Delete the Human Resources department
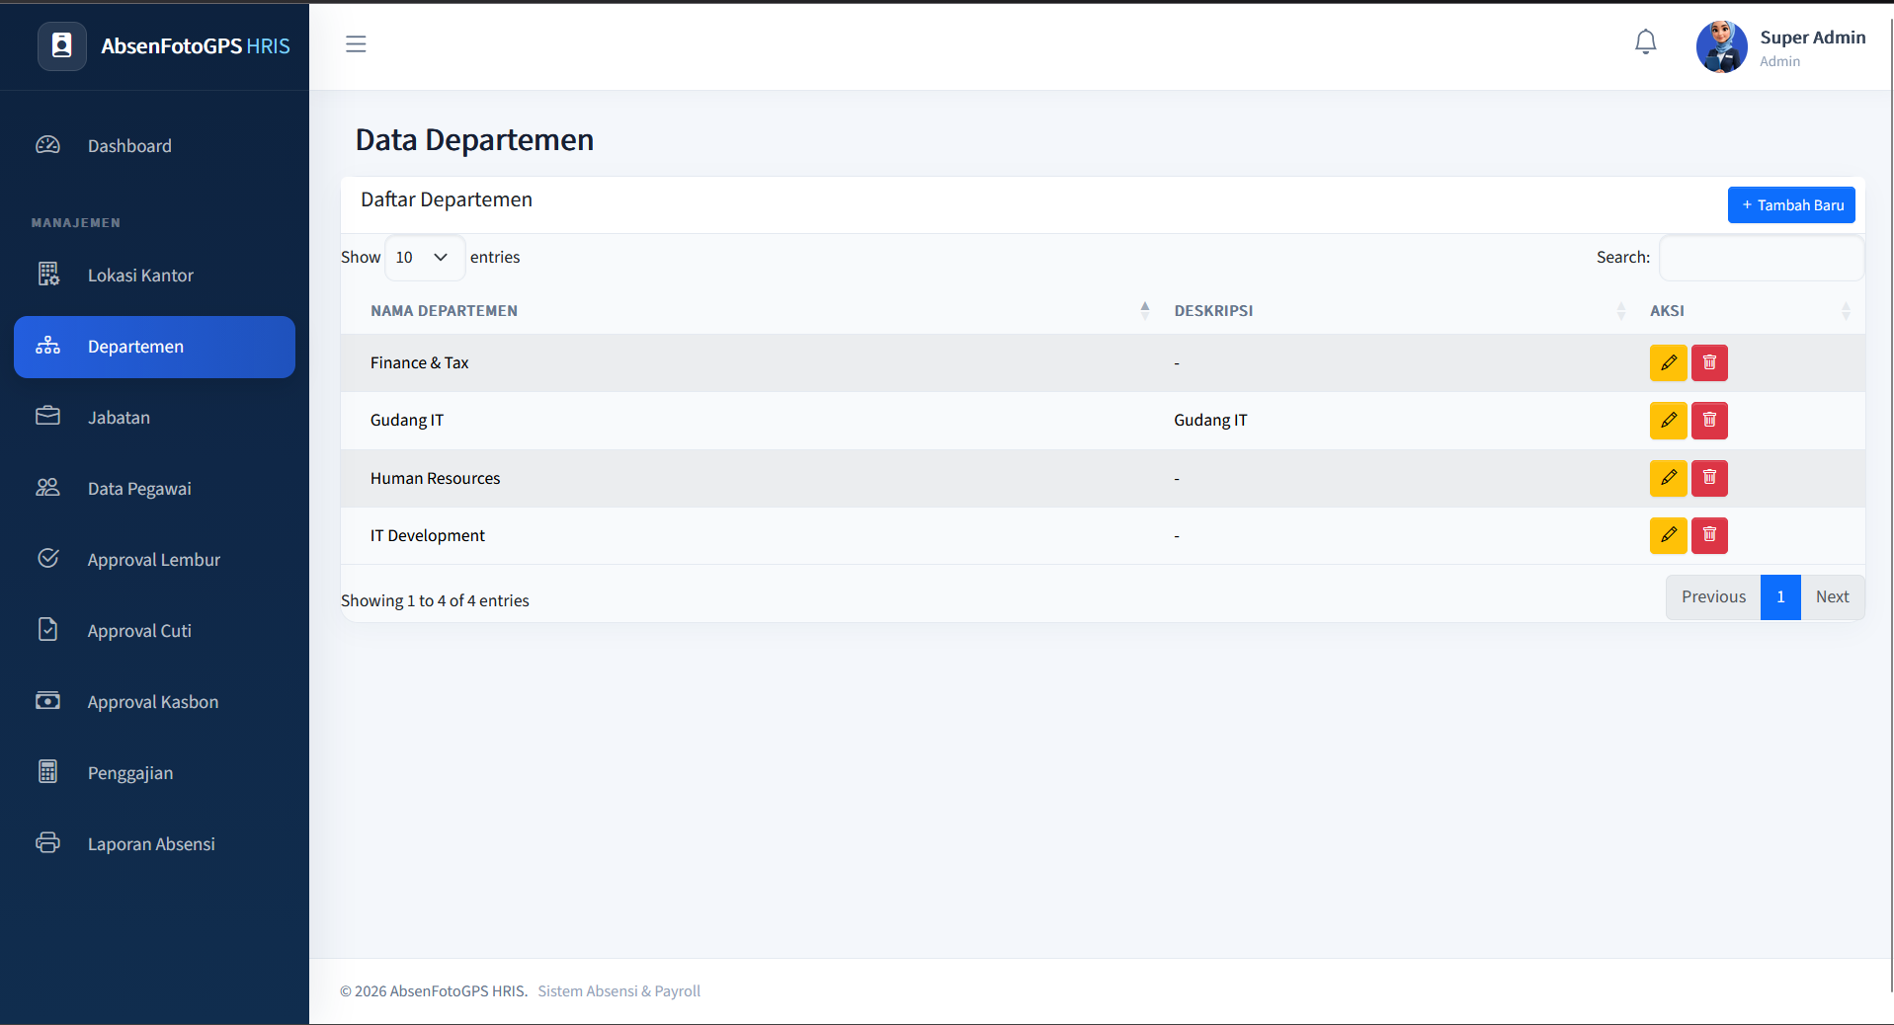Viewport: 1894px width, 1025px height. pos(1709,478)
